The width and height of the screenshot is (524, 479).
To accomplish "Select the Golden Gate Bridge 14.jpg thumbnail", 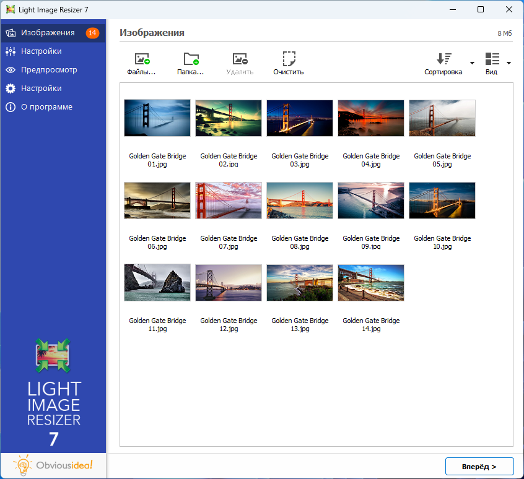I will point(371,283).
